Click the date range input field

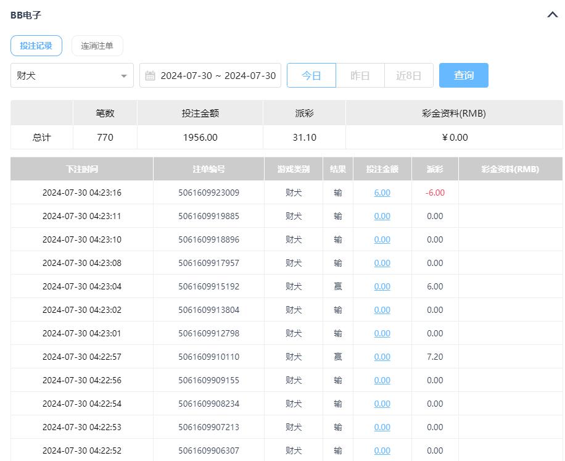218,76
